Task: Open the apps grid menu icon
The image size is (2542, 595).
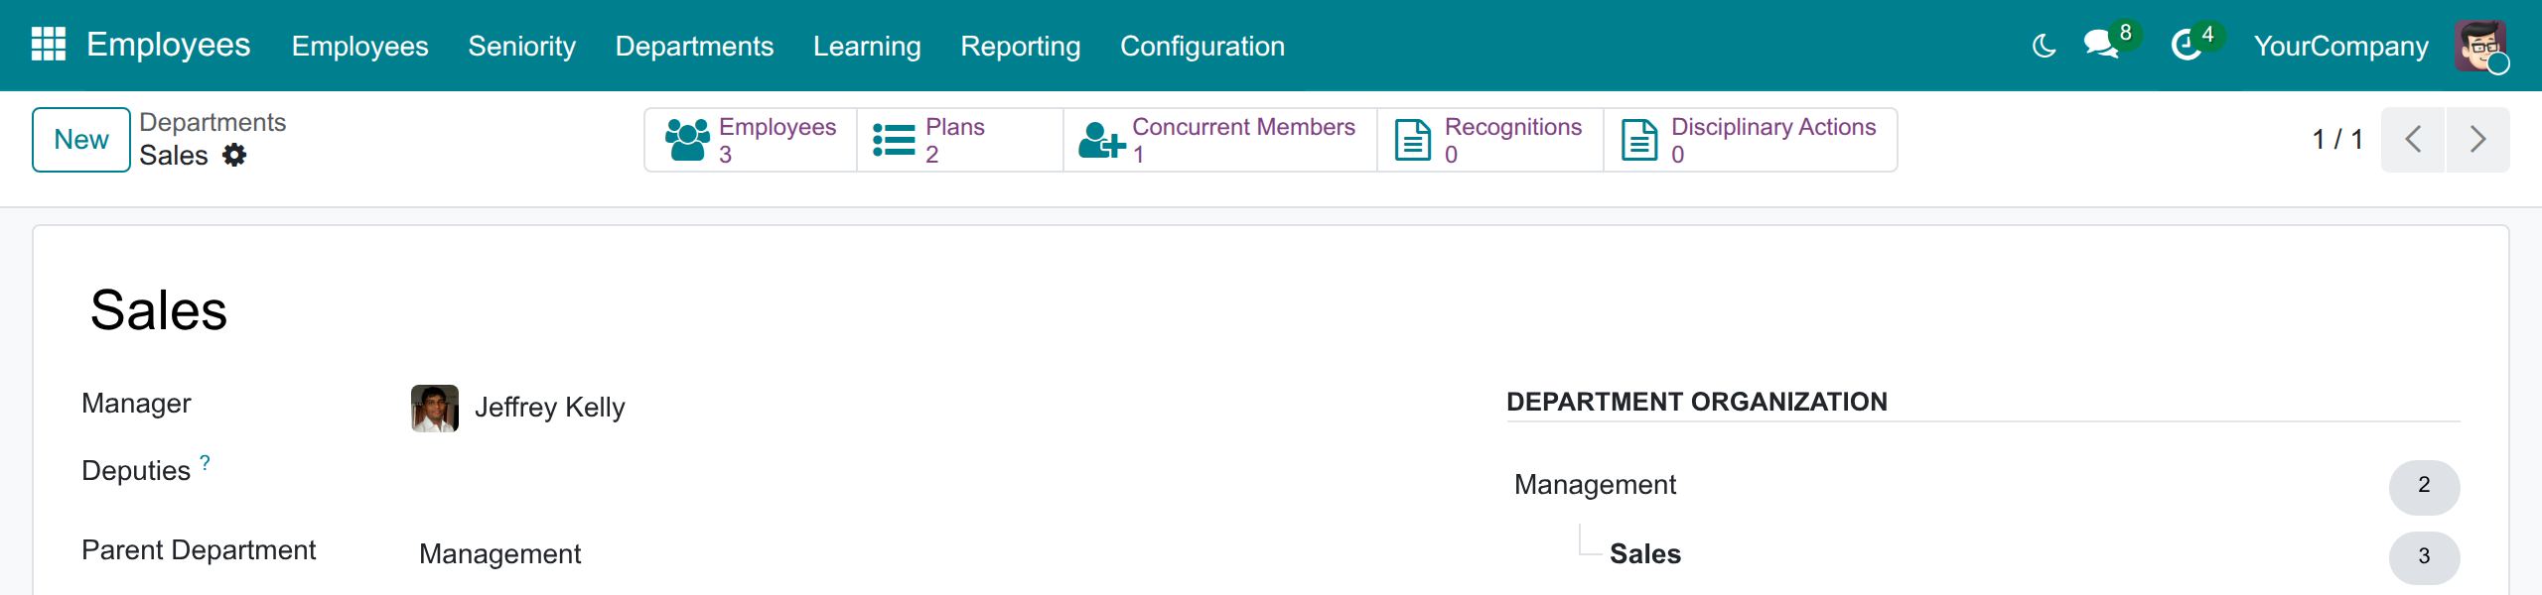Action: (48, 45)
